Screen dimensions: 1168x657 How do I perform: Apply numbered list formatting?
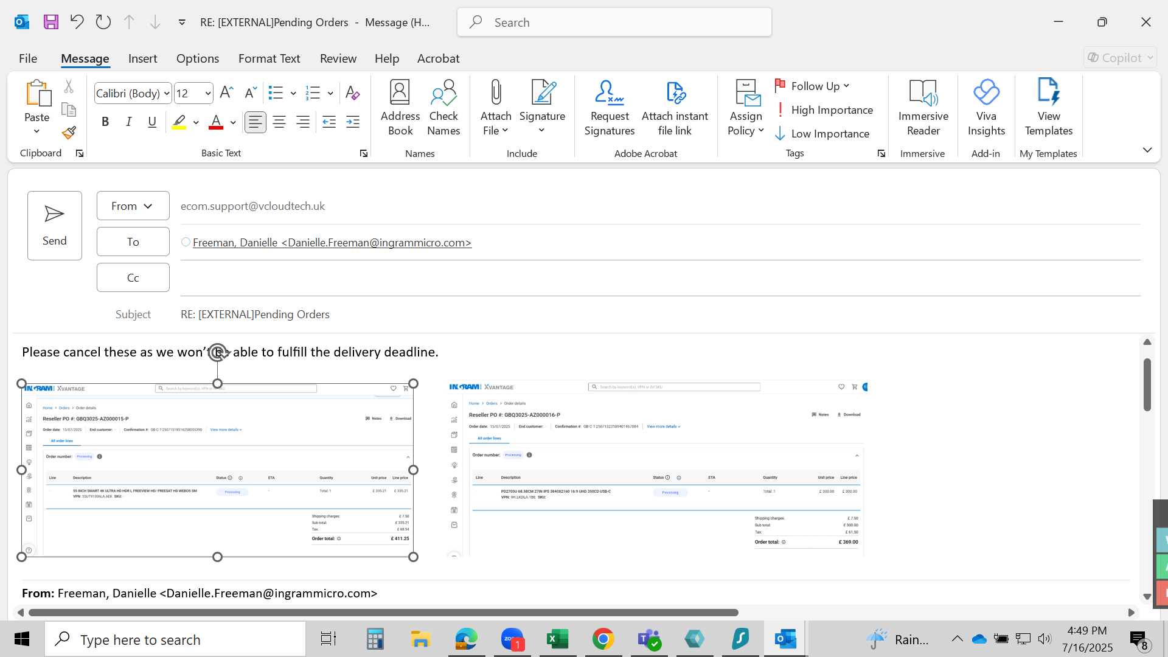[x=313, y=93]
